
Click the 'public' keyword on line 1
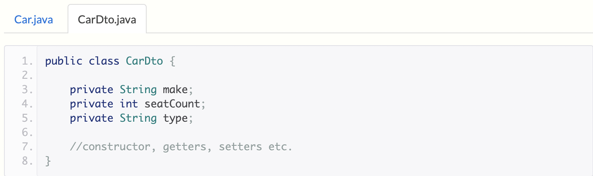tap(64, 61)
